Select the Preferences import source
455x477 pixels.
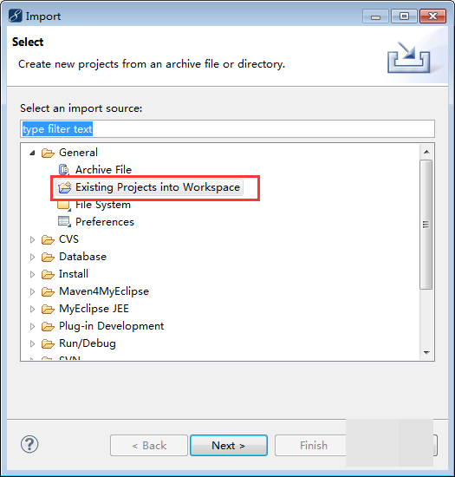point(105,222)
